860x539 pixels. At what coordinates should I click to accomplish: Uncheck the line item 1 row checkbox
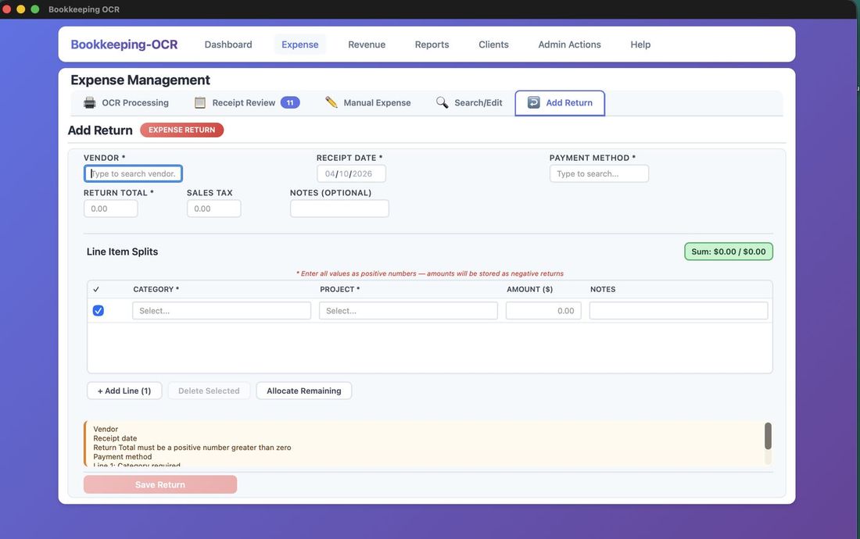(x=97, y=309)
